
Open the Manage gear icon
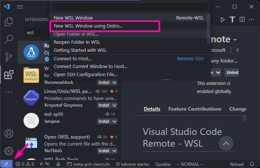coord(8,151)
